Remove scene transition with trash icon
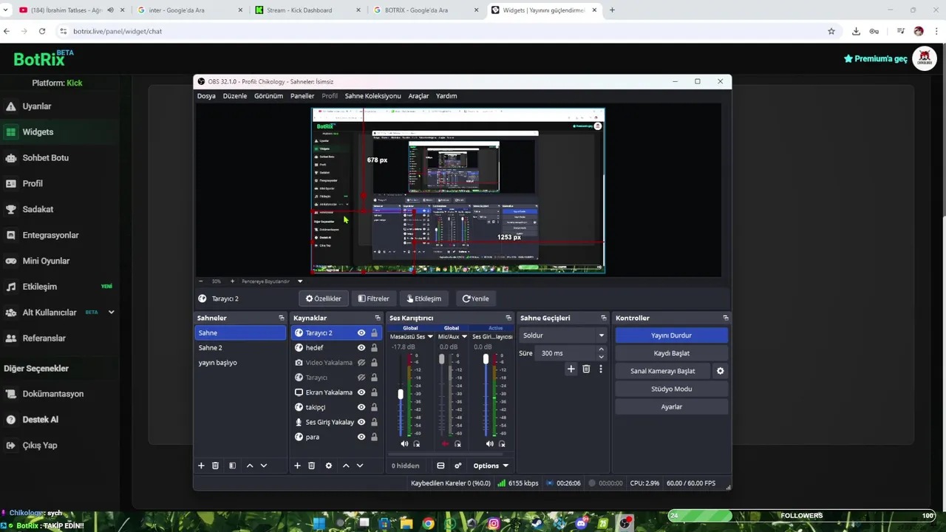 point(586,369)
